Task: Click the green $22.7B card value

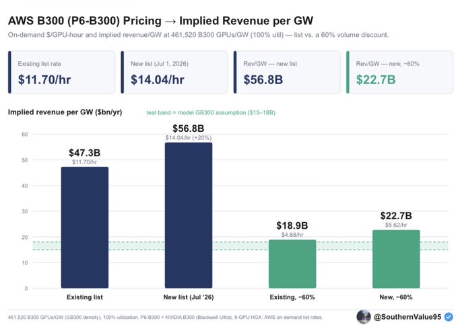Action: 376,79
